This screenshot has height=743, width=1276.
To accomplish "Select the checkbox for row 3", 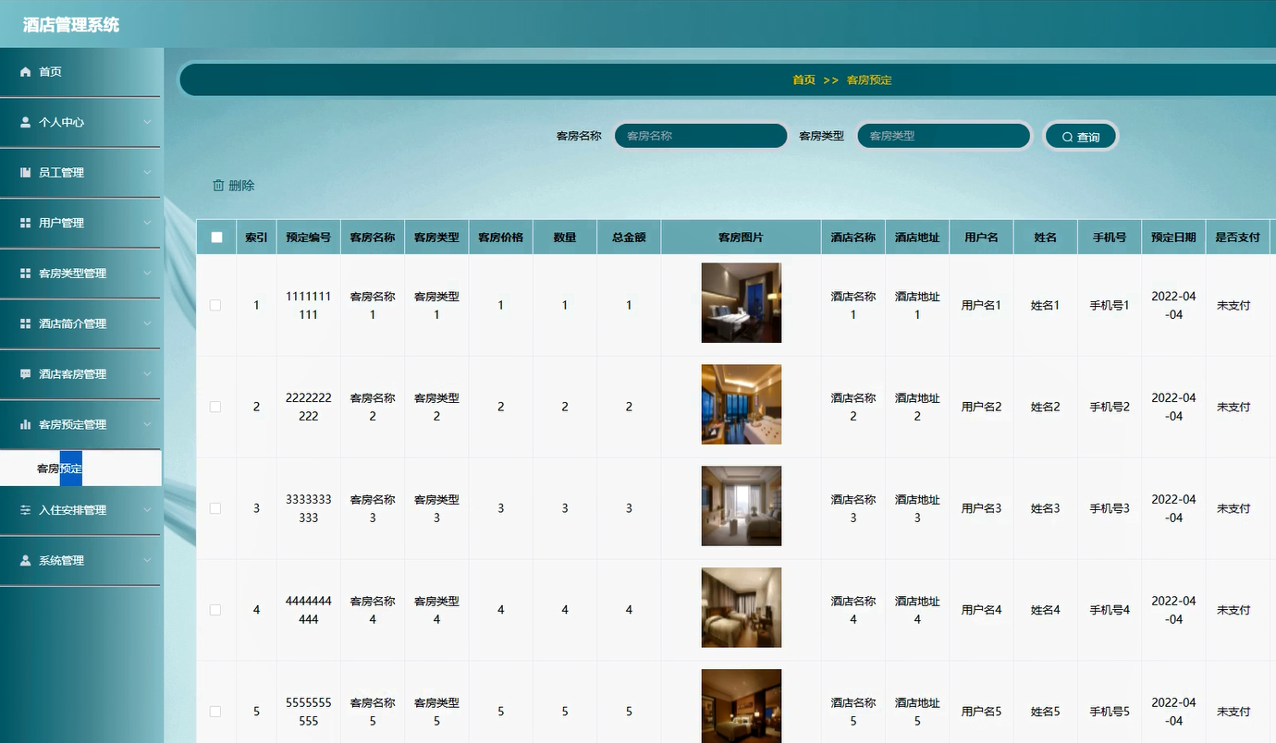I will [x=215, y=508].
